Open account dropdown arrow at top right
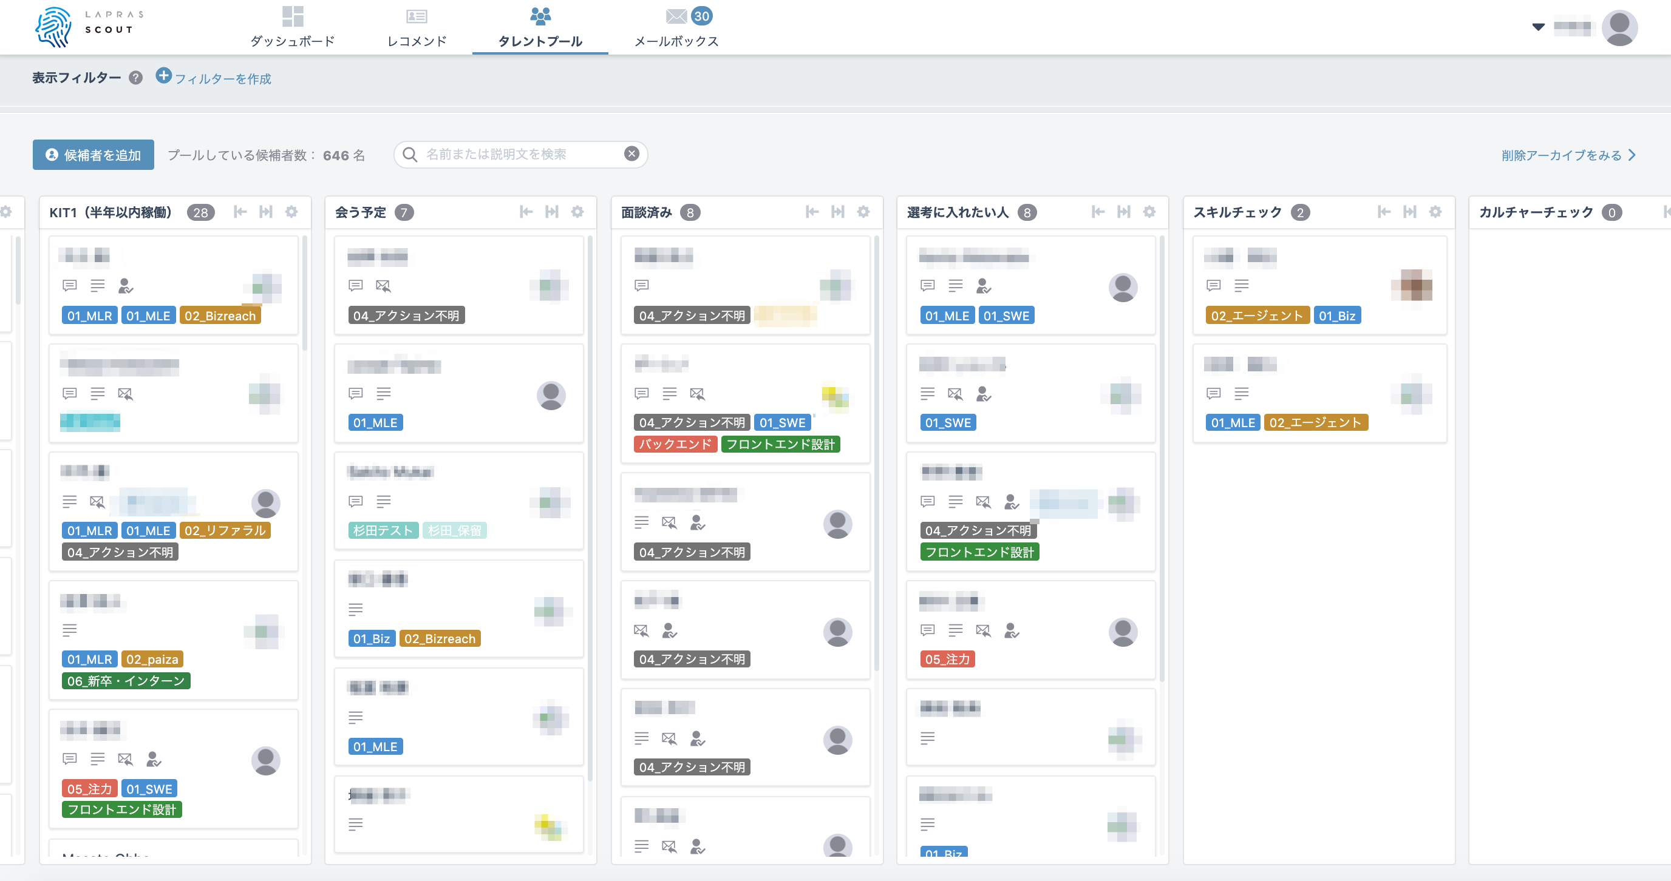Viewport: 1671px width, 881px height. [x=1538, y=27]
